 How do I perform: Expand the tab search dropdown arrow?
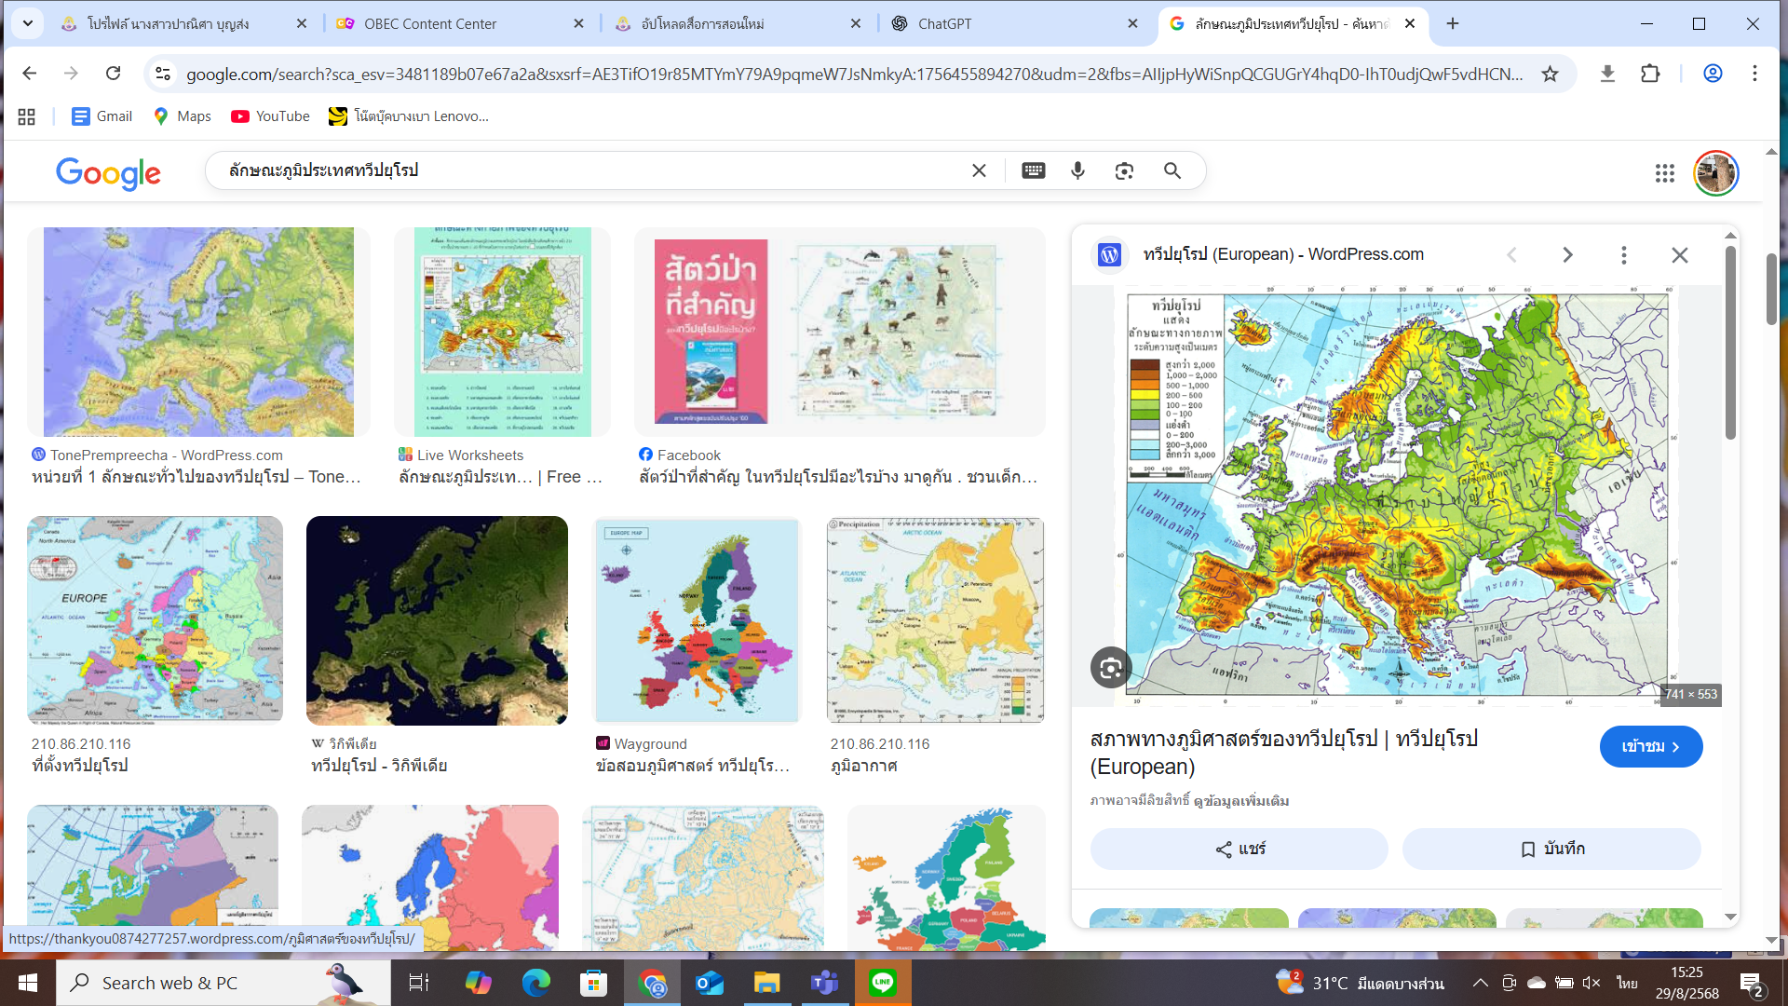point(28,23)
